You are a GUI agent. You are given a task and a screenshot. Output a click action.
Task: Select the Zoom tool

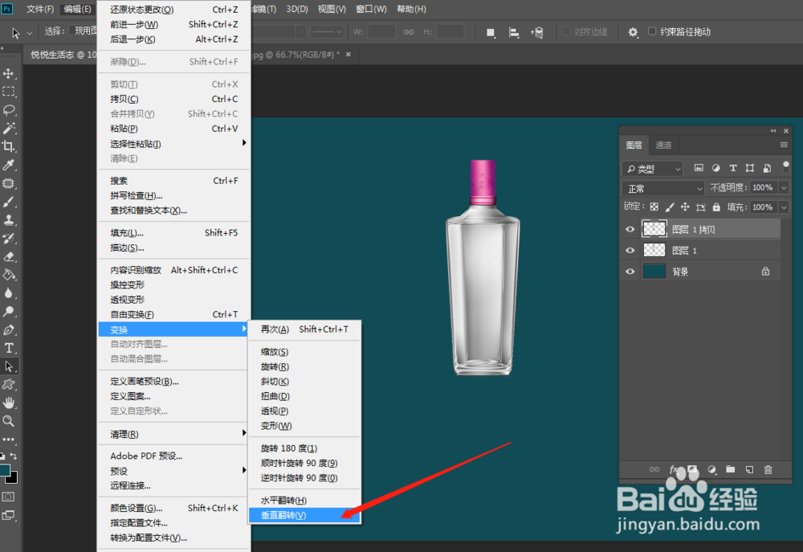pyautogui.click(x=9, y=419)
